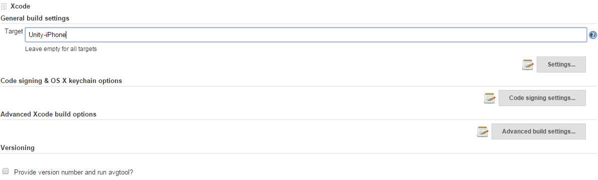Expand the Code signing settings... section
This screenshot has width=598, height=180.
542,98
